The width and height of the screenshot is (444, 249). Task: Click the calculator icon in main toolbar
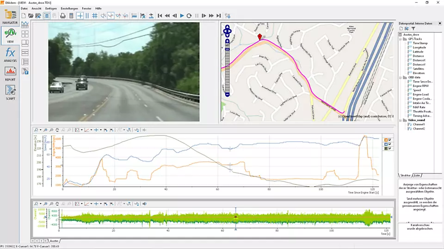[x=71, y=16]
